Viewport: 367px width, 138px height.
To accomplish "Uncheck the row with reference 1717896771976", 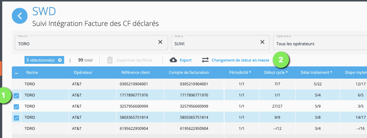I will coord(16,95).
